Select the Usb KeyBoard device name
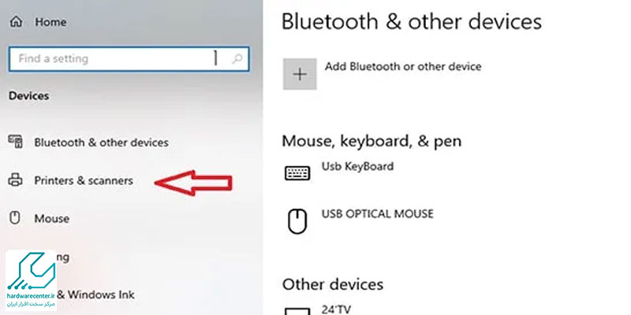Screen dimensions: 631x315 click(x=357, y=167)
